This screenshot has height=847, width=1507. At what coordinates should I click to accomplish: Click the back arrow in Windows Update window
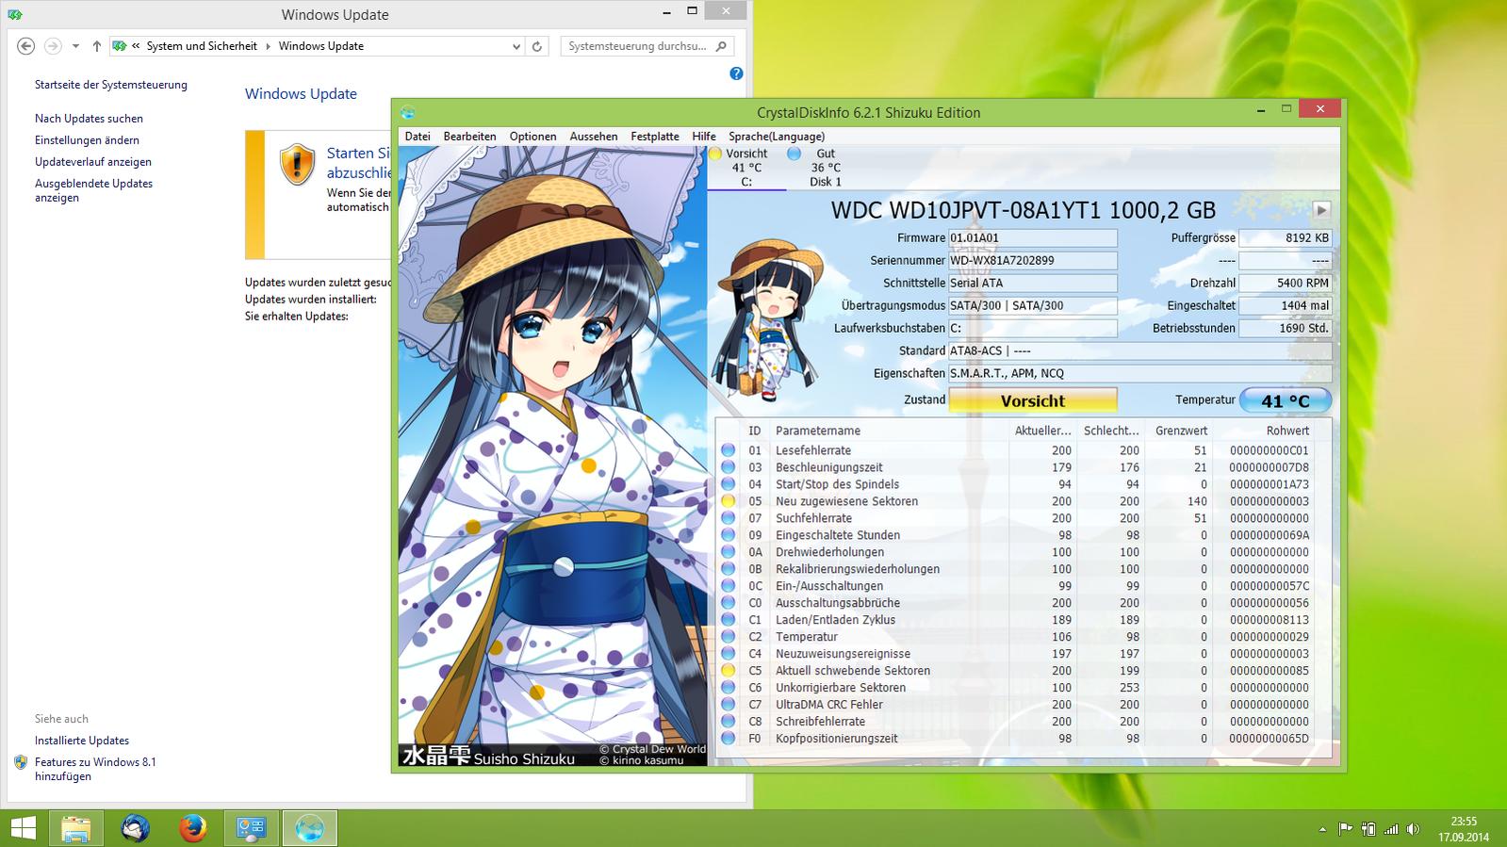26,46
